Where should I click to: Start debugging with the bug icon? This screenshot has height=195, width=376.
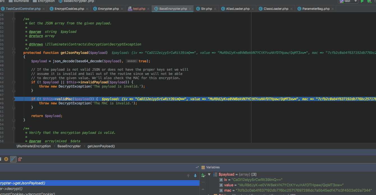pos(369,1)
